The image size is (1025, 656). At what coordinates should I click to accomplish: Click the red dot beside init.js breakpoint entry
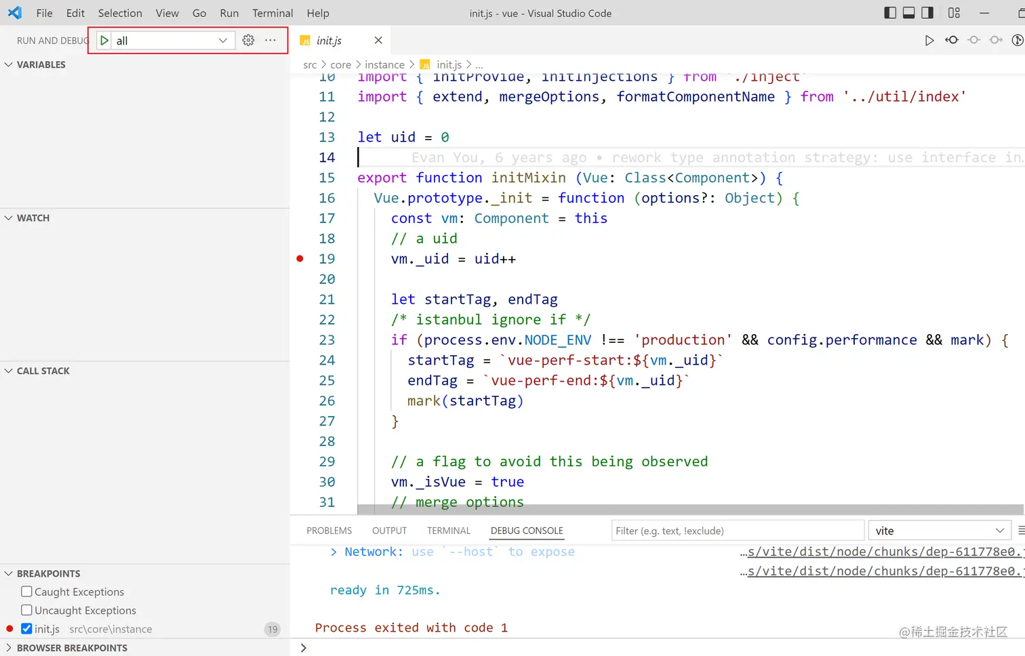pos(9,629)
